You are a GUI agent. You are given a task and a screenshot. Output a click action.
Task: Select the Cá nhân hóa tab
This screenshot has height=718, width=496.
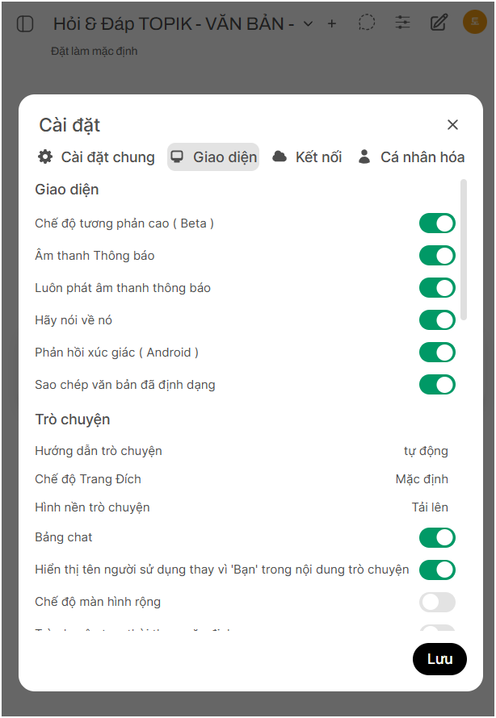411,157
